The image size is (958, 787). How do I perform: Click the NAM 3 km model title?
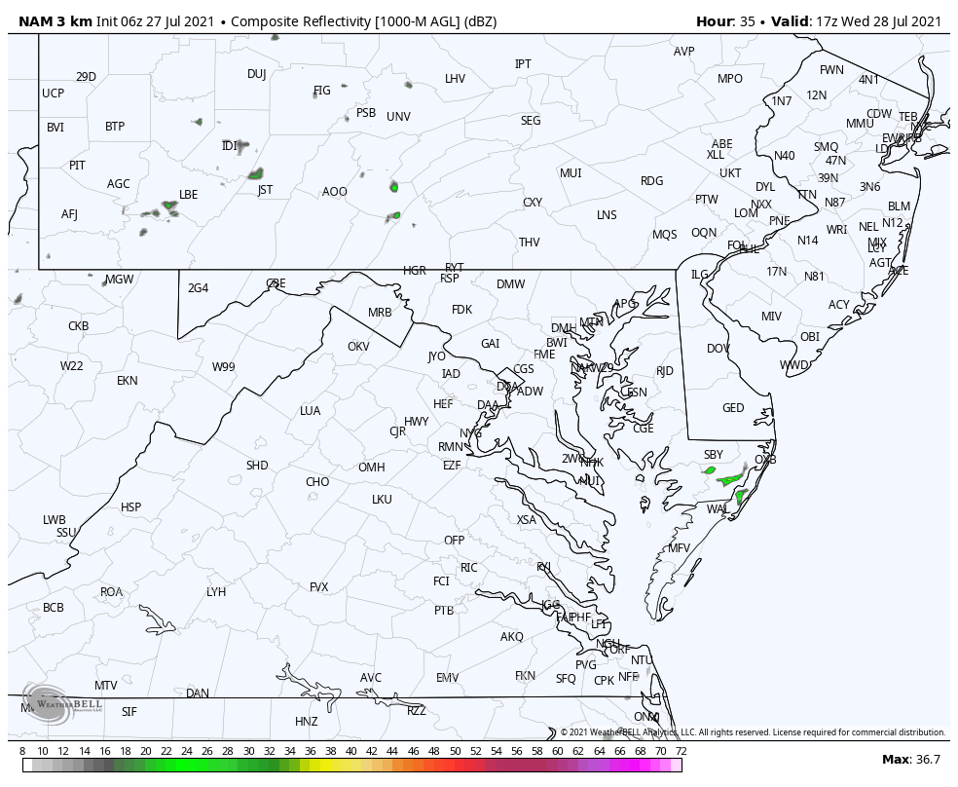55,21
